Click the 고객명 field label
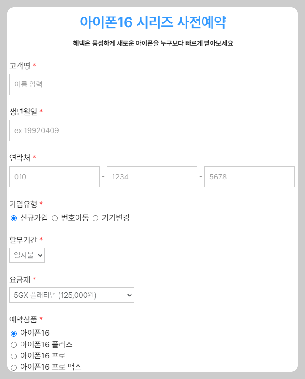The image size is (305, 379). 21,65
